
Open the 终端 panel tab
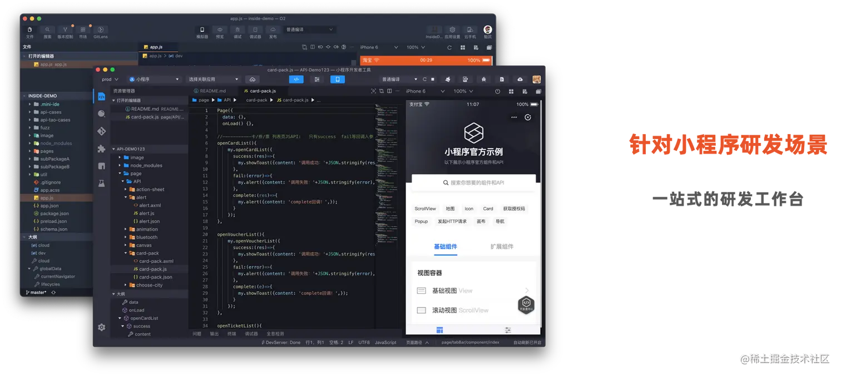(x=231, y=334)
